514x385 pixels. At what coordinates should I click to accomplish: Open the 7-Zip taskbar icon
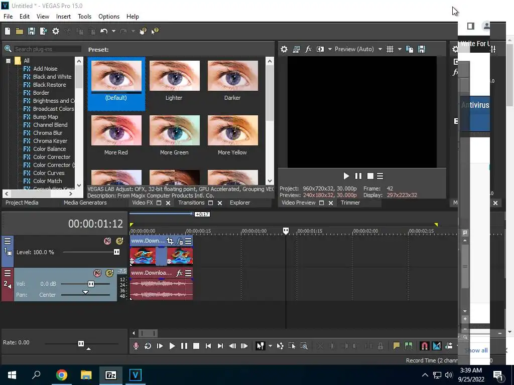click(111, 375)
